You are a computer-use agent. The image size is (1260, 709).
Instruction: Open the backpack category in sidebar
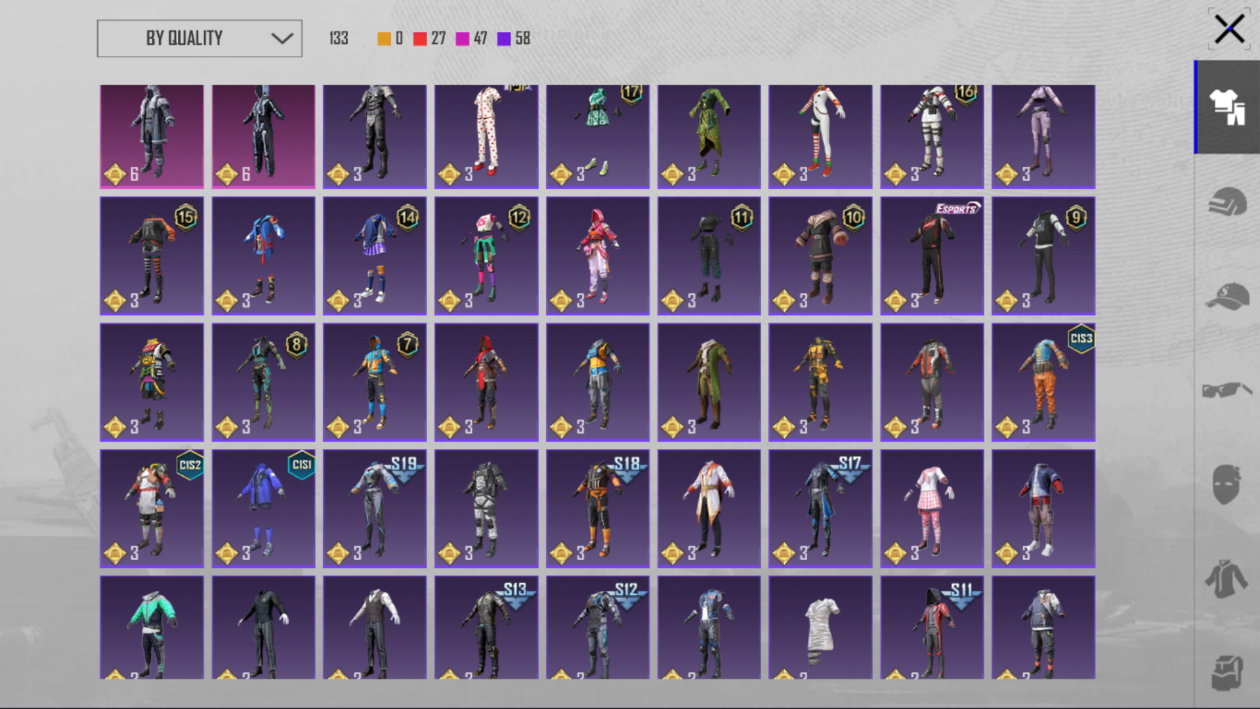pos(1227,673)
